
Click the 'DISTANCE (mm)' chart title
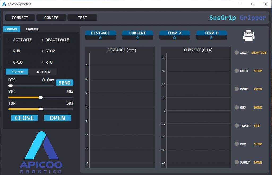click(x=122, y=50)
